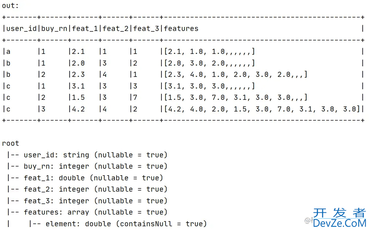
Task: Click the feat_2 column header
Action: point(116,29)
